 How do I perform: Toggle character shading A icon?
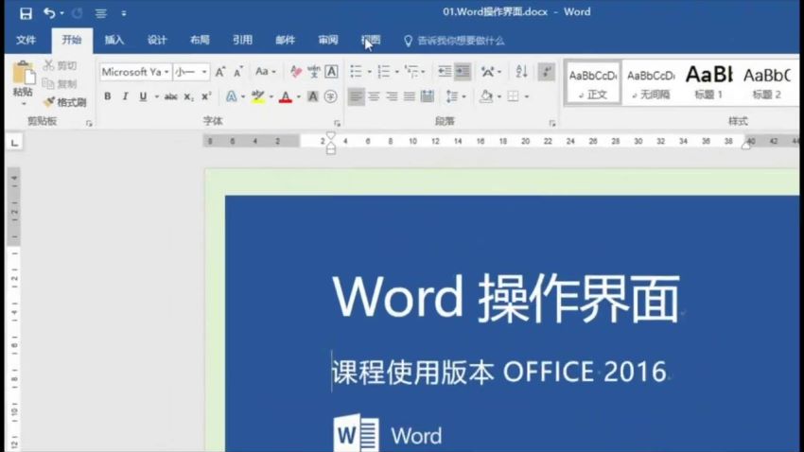point(313,96)
